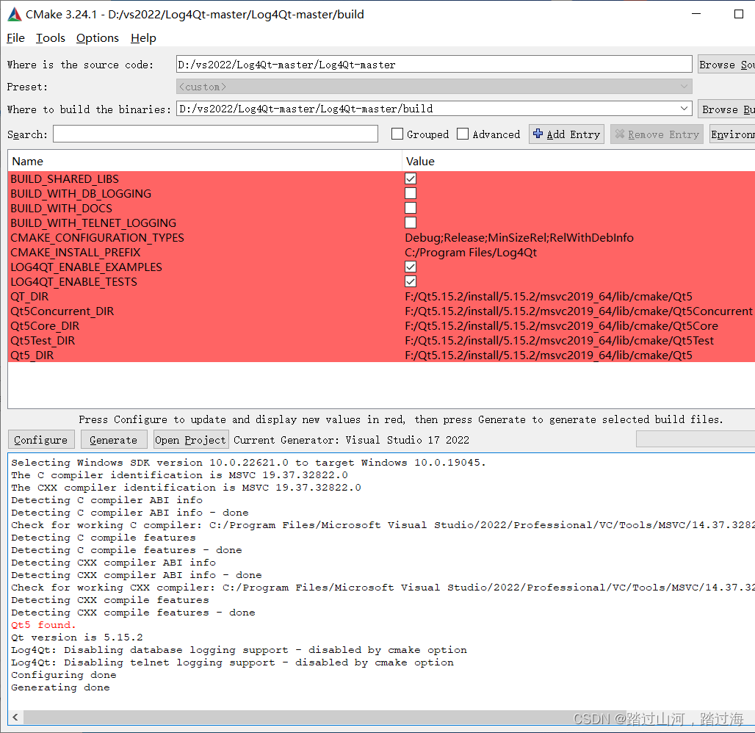
Task: Open the build binaries path dropdown
Action: pyautogui.click(x=684, y=109)
